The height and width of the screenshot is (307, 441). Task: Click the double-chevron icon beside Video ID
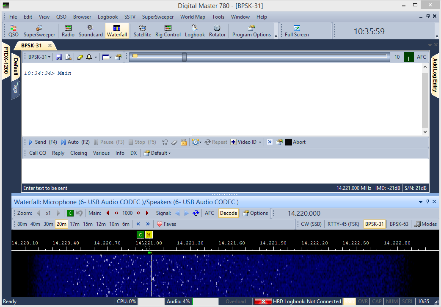point(270,142)
